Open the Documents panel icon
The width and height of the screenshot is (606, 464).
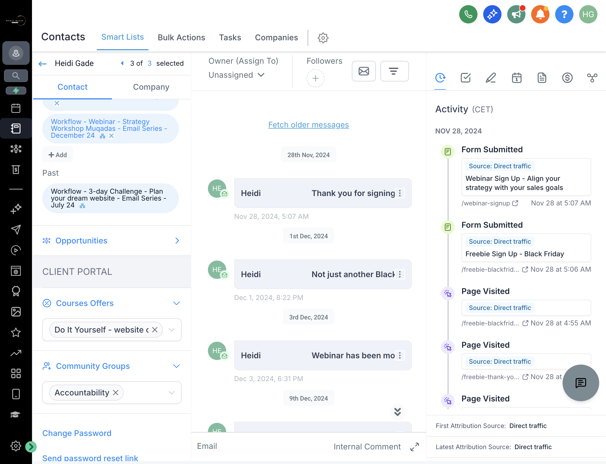pos(541,78)
